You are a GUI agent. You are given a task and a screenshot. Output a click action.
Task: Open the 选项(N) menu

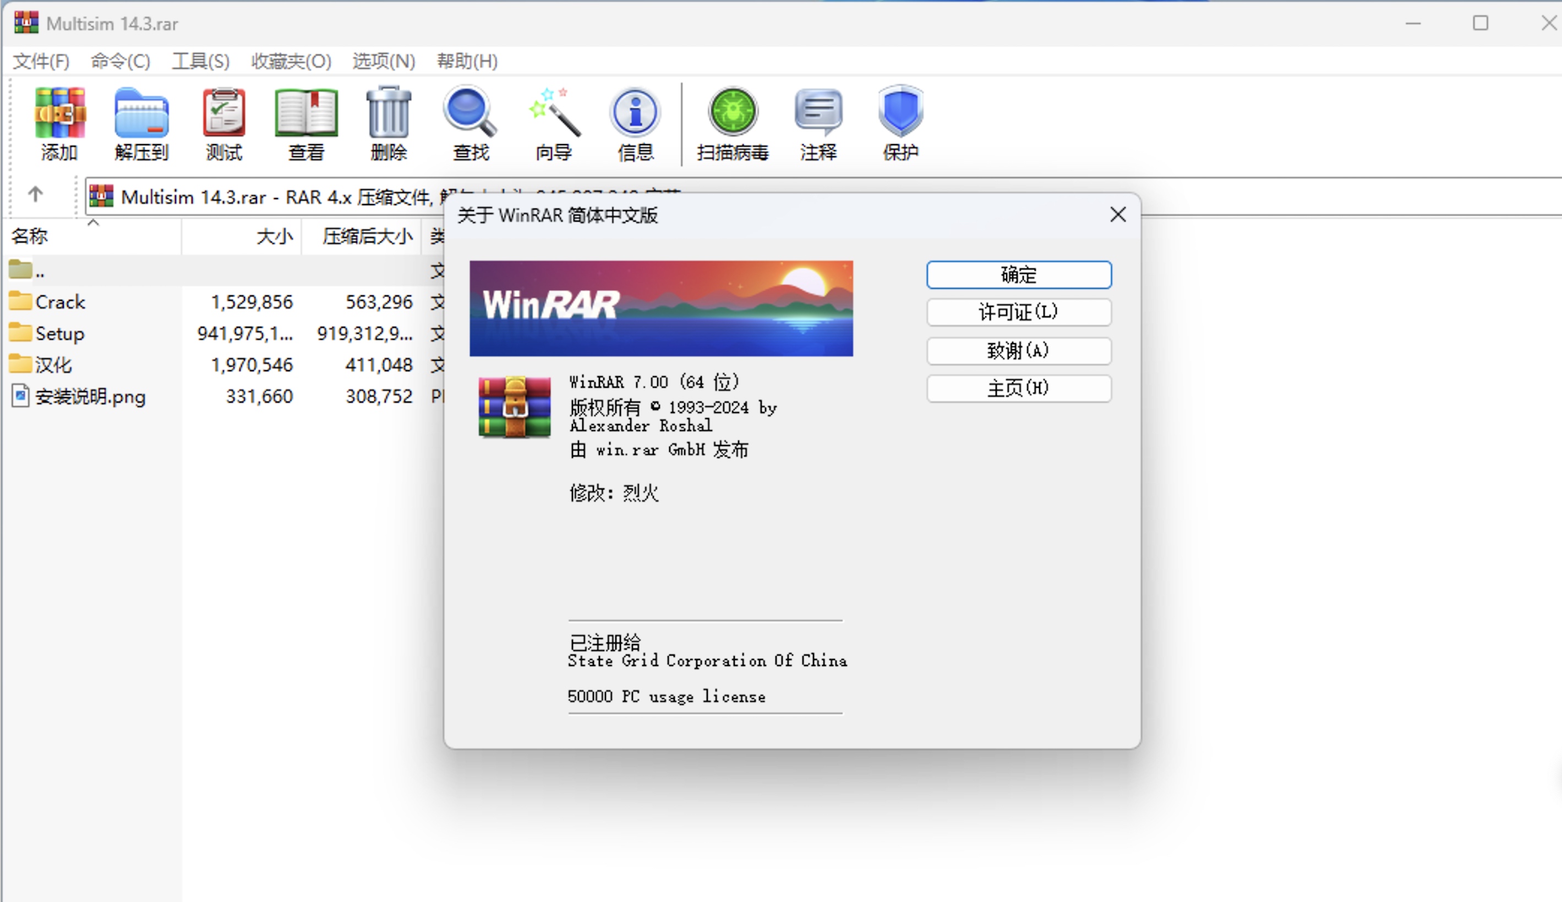pyautogui.click(x=383, y=62)
